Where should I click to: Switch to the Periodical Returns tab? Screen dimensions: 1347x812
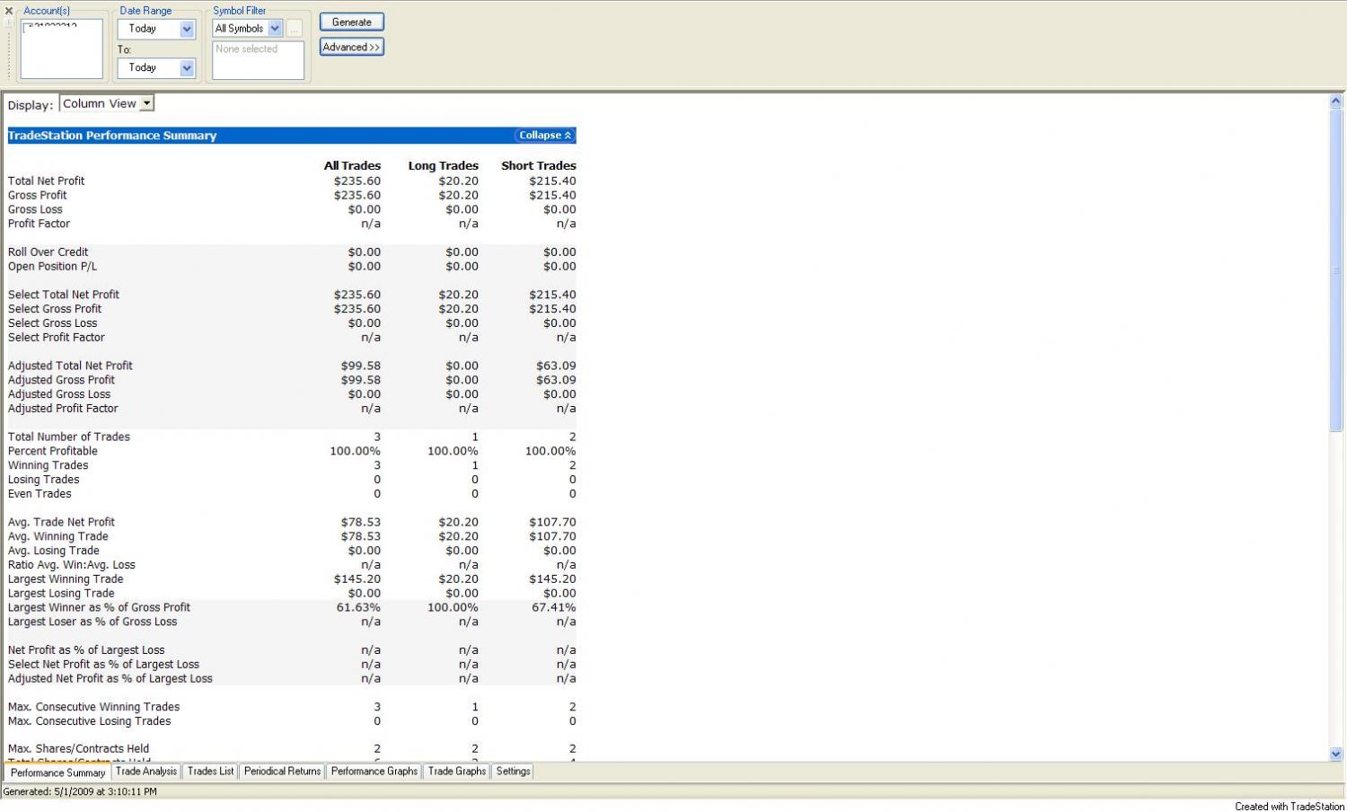click(x=282, y=772)
